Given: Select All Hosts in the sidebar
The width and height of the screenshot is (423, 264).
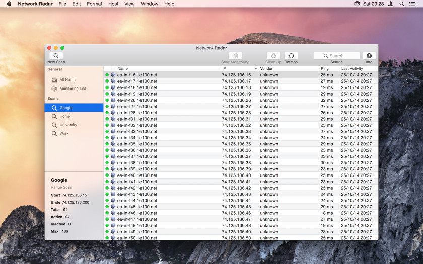Looking at the screenshot, I should 74,80.
